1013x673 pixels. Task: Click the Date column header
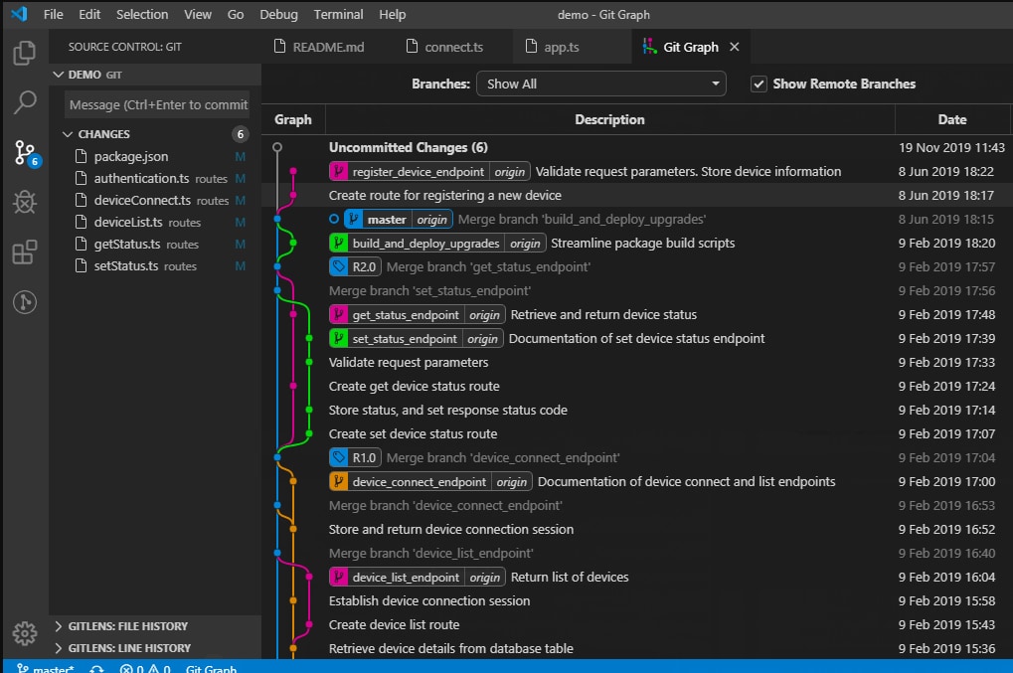pos(951,119)
